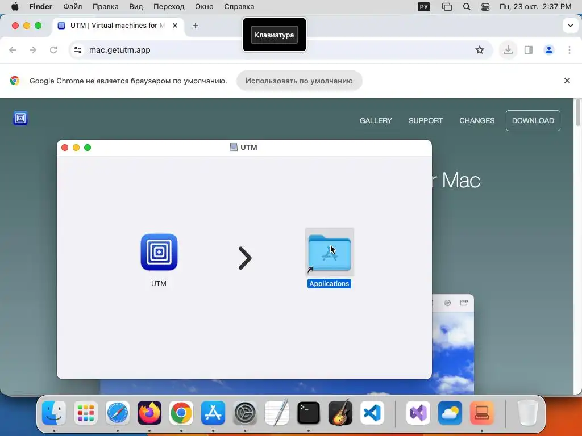Open the GALLERY page link

[376, 120]
